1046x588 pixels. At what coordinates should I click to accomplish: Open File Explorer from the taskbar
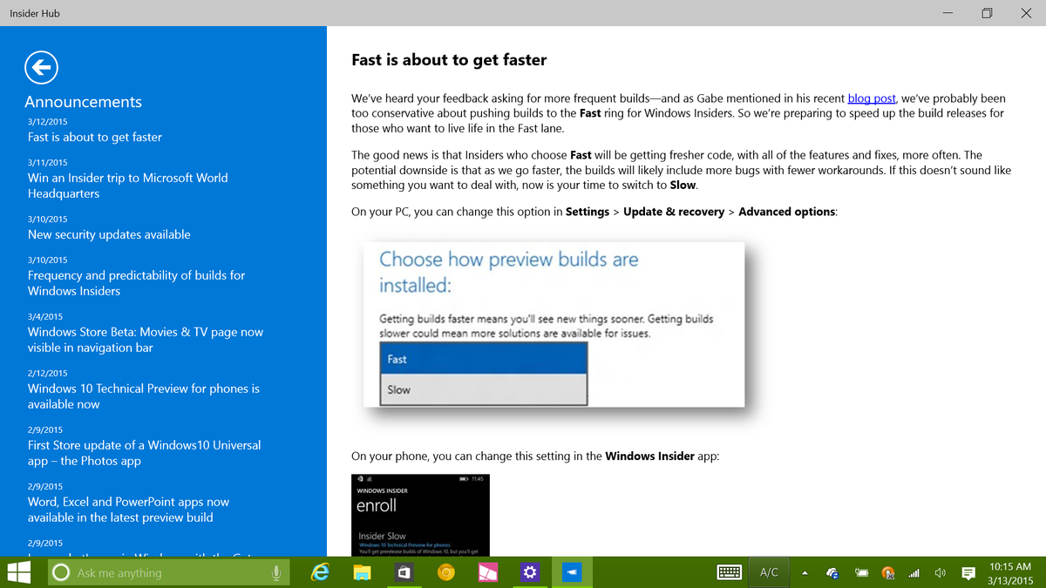click(362, 572)
